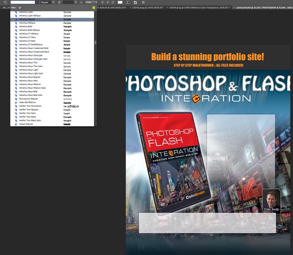Select Helvetica Neue Condensed Black font
This screenshot has width=293, height=255.
pos(52,52)
